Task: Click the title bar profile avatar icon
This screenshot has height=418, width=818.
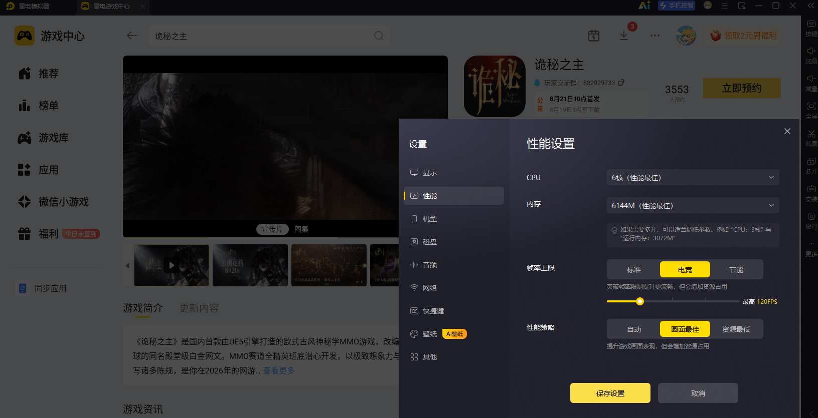Action: (x=708, y=6)
